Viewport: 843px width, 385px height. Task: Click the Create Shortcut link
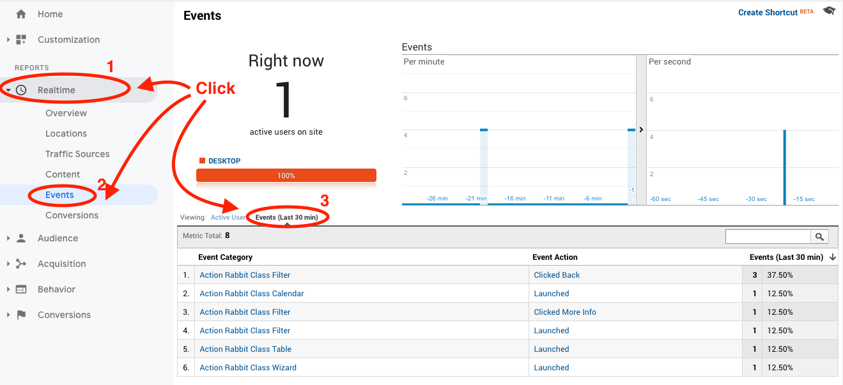coord(768,12)
